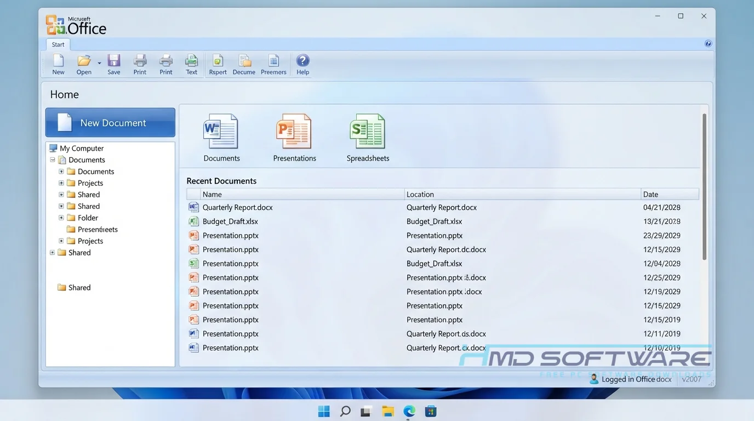Click the My Computer monitor icon

click(53, 148)
